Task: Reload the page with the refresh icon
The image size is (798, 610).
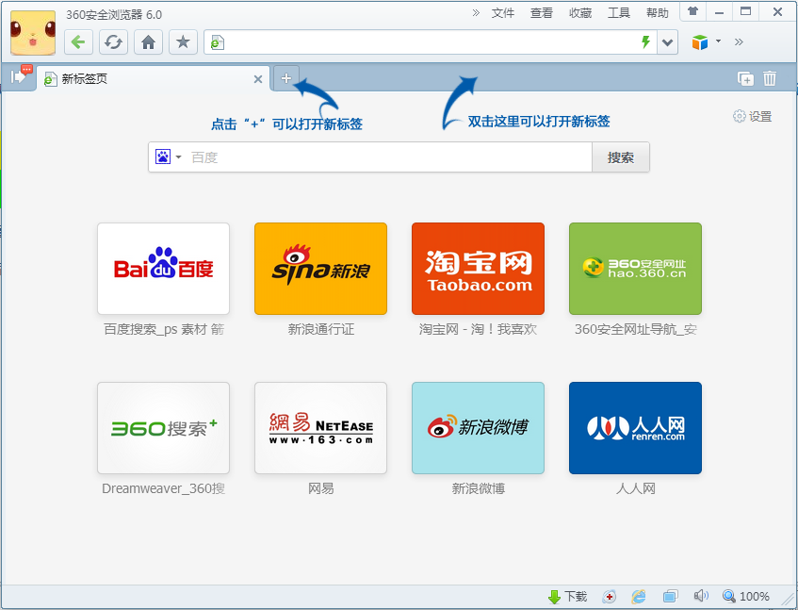Action: pyautogui.click(x=113, y=41)
